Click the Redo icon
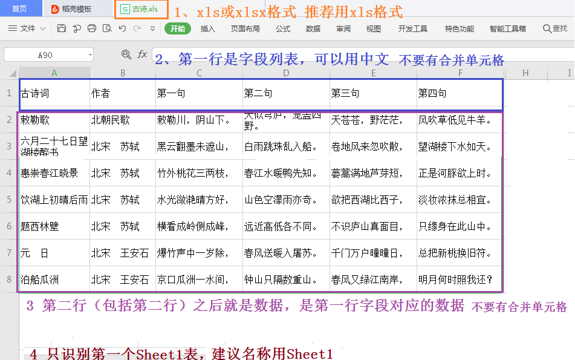The image size is (575, 360). click(137, 28)
